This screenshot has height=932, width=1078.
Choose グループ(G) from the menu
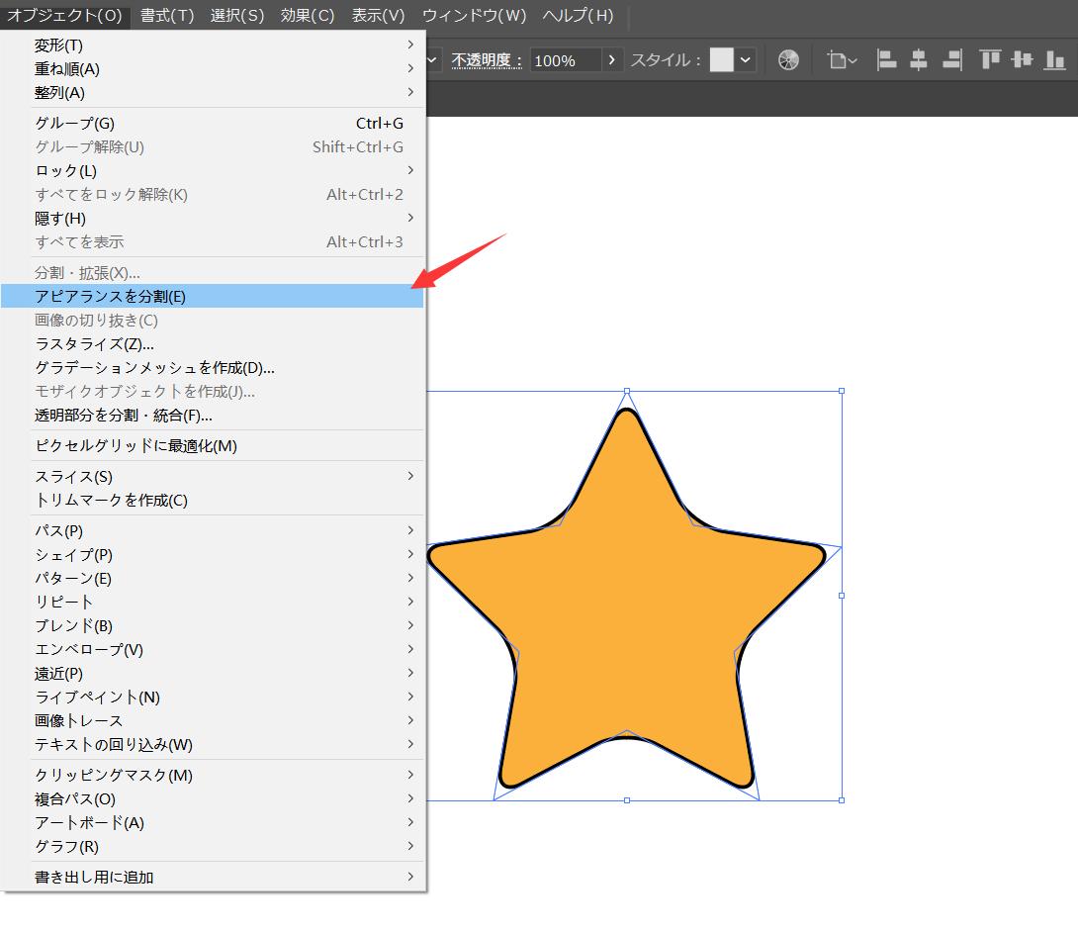pos(213,123)
